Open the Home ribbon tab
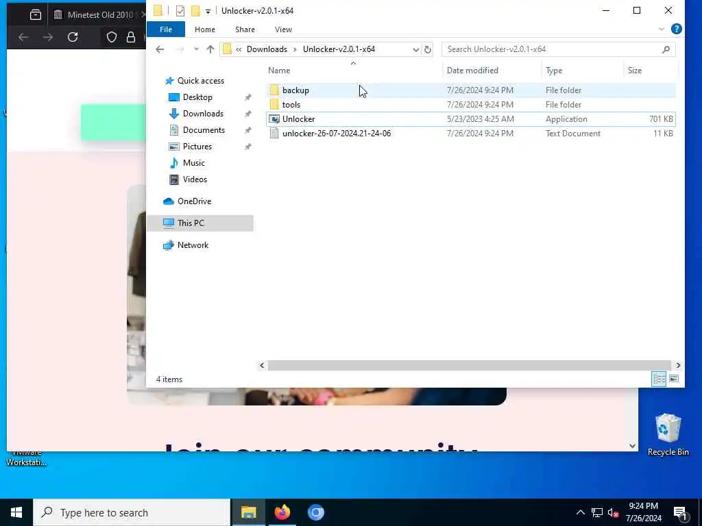 [204, 29]
